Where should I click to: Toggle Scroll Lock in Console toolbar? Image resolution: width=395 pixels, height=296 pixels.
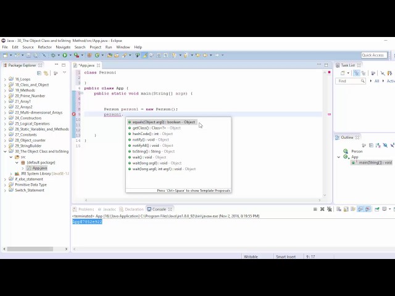click(346, 209)
